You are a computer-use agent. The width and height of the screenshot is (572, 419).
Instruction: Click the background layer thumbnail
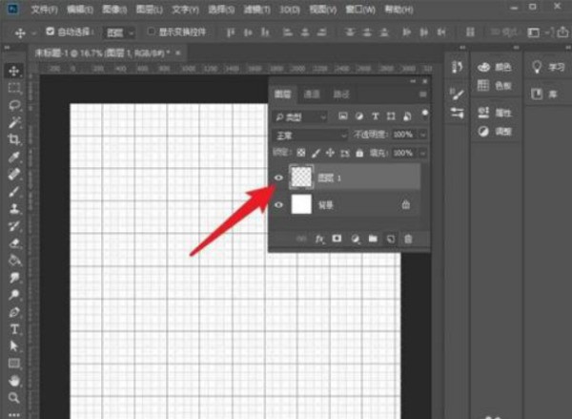tap(301, 204)
